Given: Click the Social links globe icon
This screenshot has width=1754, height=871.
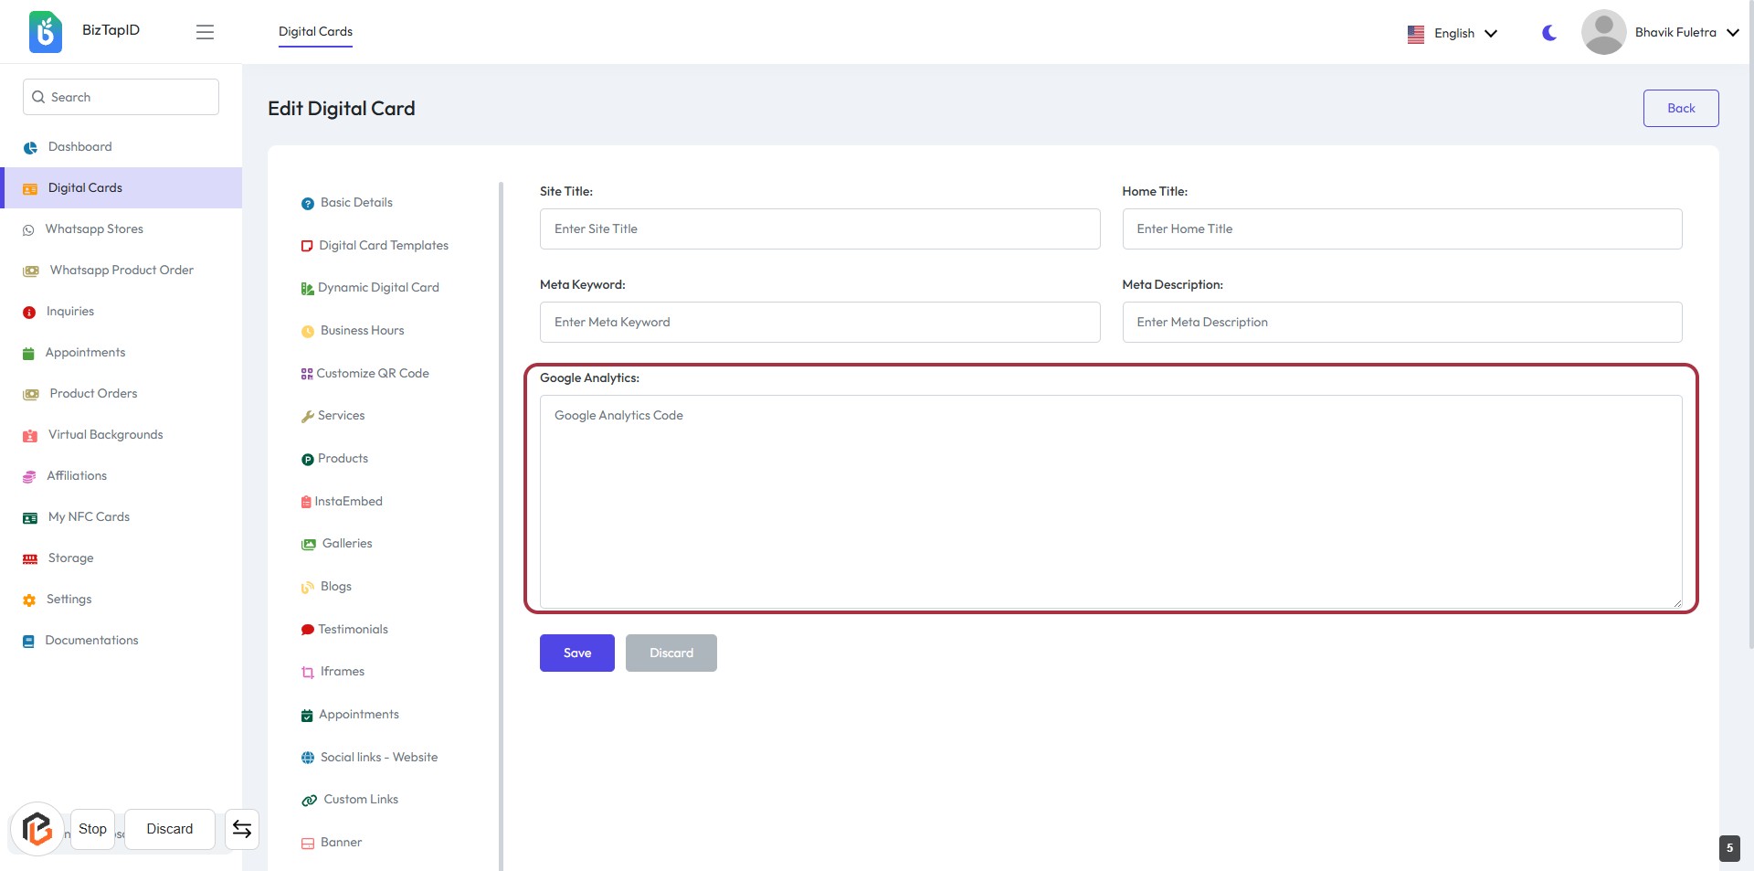Looking at the screenshot, I should click(308, 758).
